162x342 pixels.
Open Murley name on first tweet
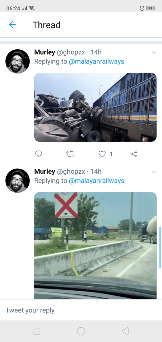[45, 52]
